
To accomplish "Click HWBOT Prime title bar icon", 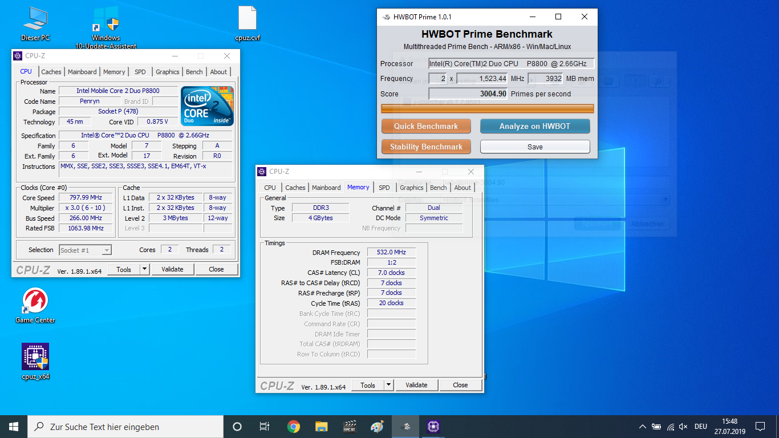I will coord(386,17).
